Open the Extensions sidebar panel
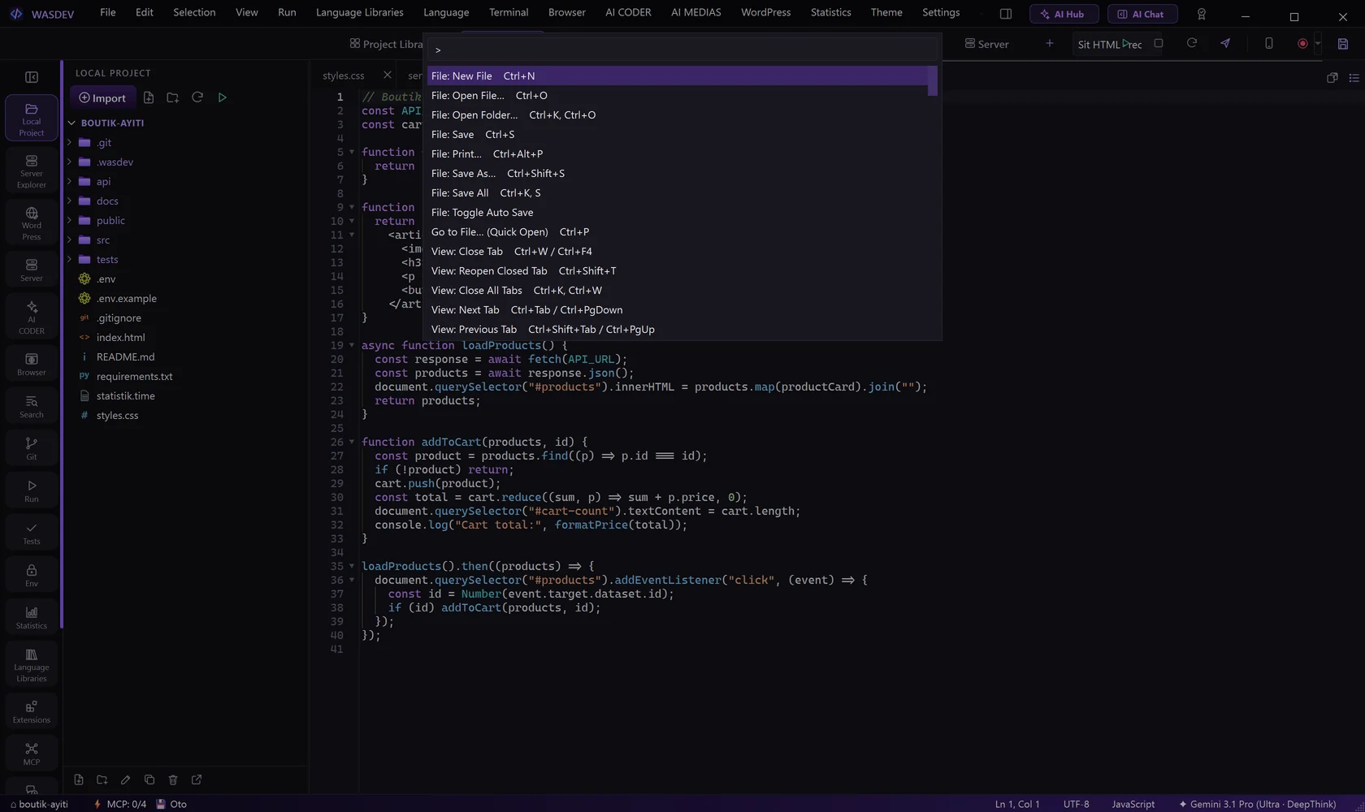Viewport: 1365px width, 812px height. point(32,711)
